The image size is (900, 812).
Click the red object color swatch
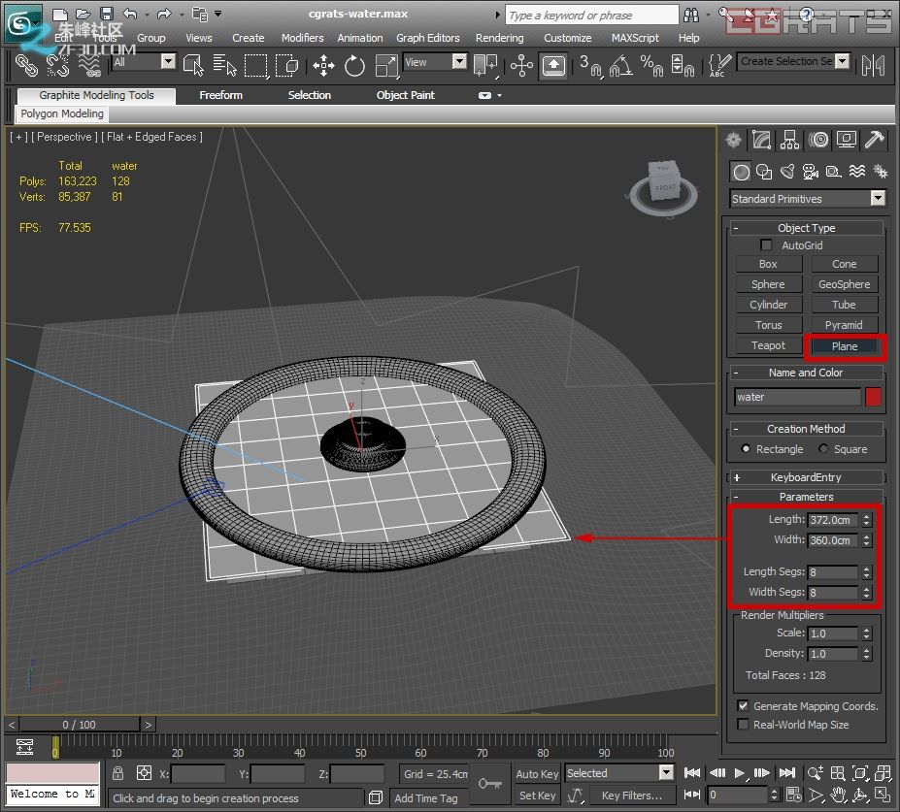pyautogui.click(x=873, y=397)
